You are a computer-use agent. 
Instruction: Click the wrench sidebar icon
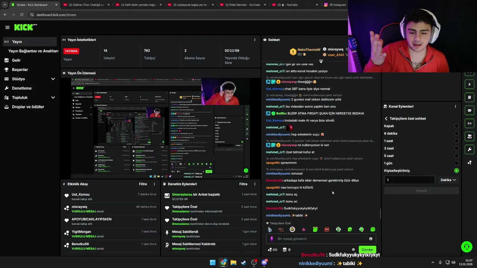click(470, 150)
